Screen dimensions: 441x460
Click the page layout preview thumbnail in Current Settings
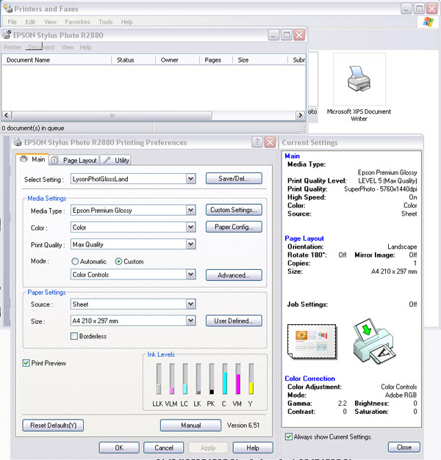pyautogui.click(x=312, y=341)
